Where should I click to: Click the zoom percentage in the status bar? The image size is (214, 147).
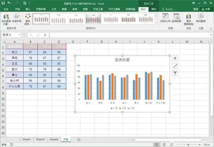pyautogui.click(x=207, y=145)
